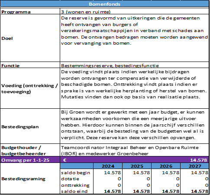The height and width of the screenshot is (195, 210).
Task: Click the saldo begin value for 2024
Action: click(113, 172)
